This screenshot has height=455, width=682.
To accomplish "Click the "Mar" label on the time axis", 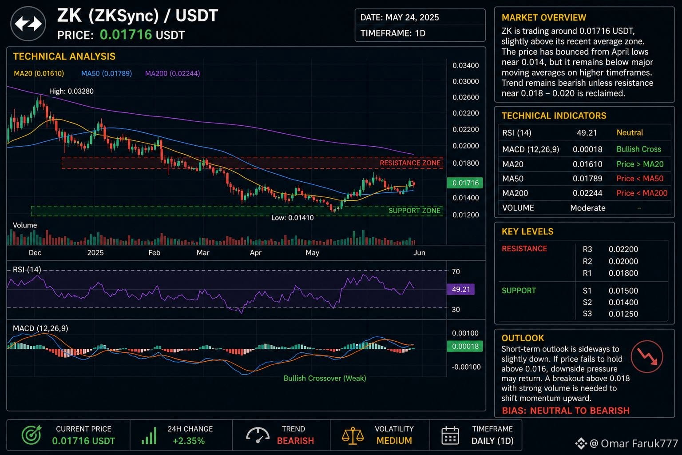I will pos(203,253).
